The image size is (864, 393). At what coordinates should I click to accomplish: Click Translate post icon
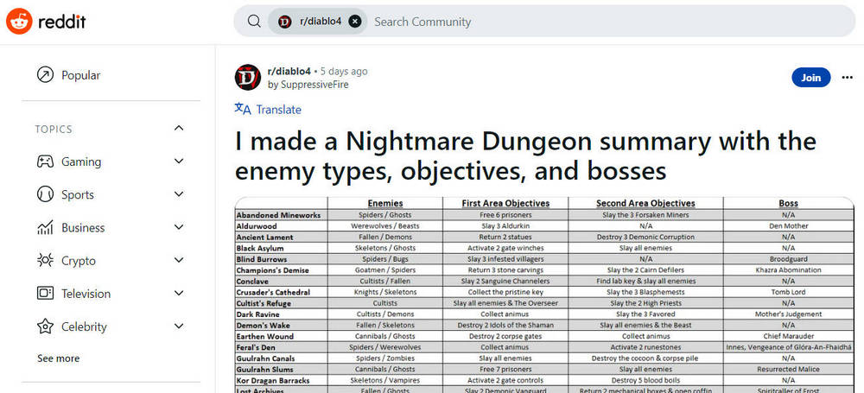click(243, 109)
